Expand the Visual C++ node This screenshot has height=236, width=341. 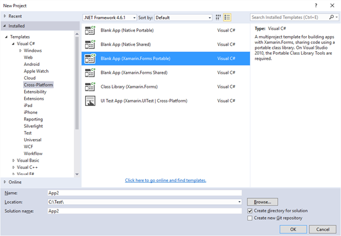point(14,167)
